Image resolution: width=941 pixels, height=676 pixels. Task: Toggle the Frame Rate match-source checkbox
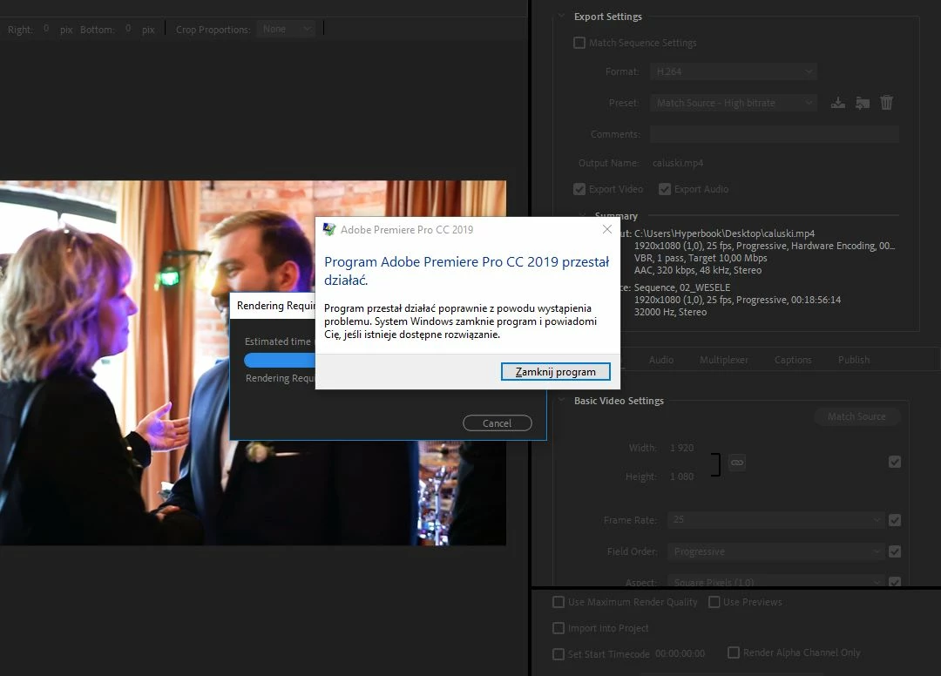(895, 520)
